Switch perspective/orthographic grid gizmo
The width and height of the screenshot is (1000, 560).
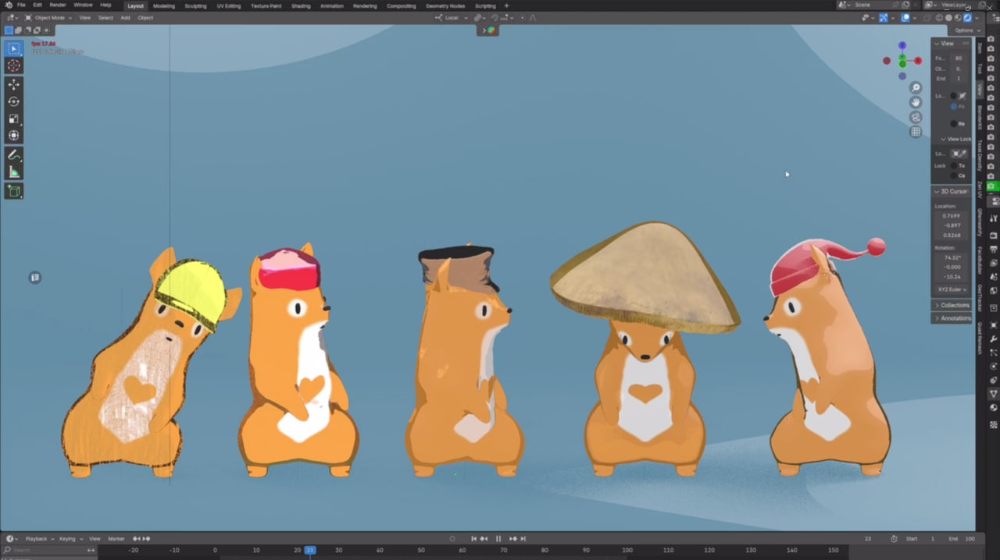click(916, 132)
